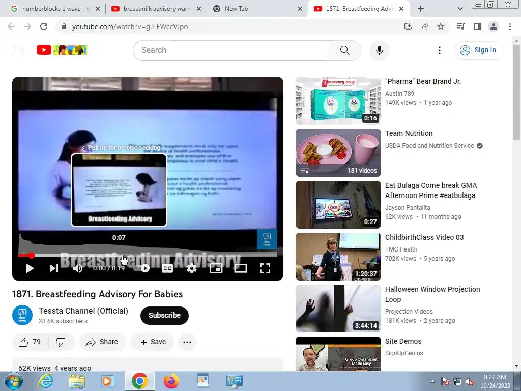Click into the YouTube search box
The width and height of the screenshot is (521, 391).
pos(231,50)
